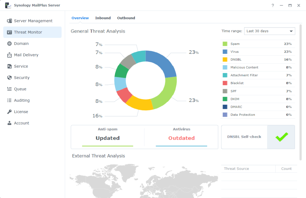Screen dimensions: 306x198
Task: Click the DKIM green legend swatch
Action: pyautogui.click(x=225, y=99)
